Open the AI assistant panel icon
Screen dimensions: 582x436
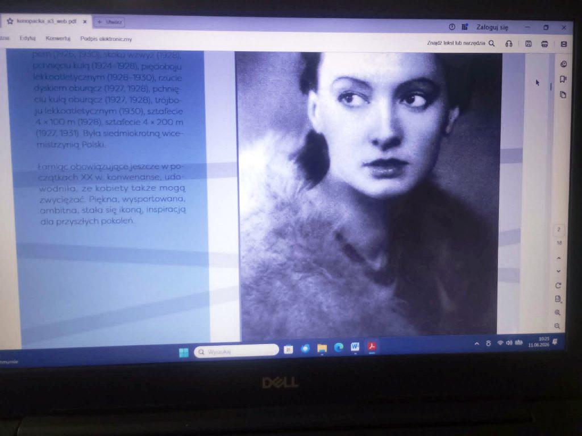click(x=563, y=64)
